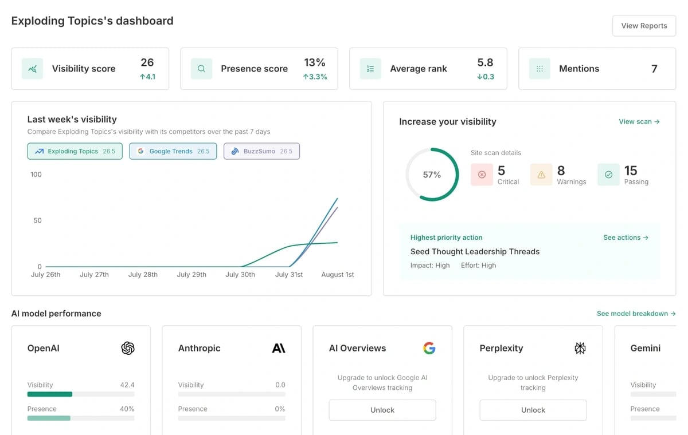688x435 pixels.
Task: Click the Average rank change ↓0.3
Action: coord(486,77)
